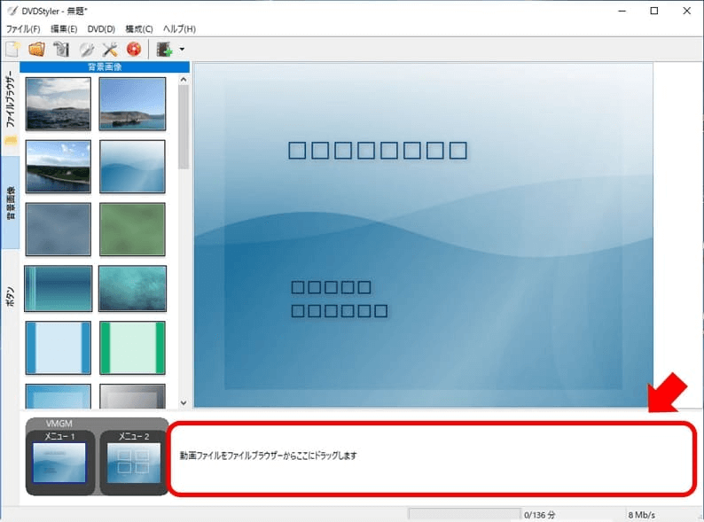Open settings with the crossed tools icon
Screen dimensions: 704x522
pos(110,50)
